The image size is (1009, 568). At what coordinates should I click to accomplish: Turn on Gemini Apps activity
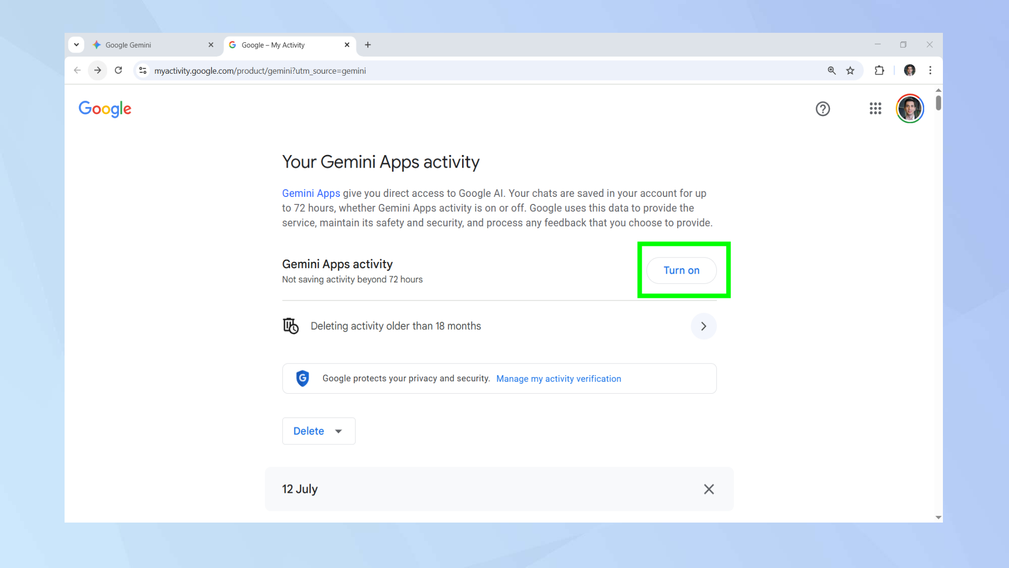(681, 271)
